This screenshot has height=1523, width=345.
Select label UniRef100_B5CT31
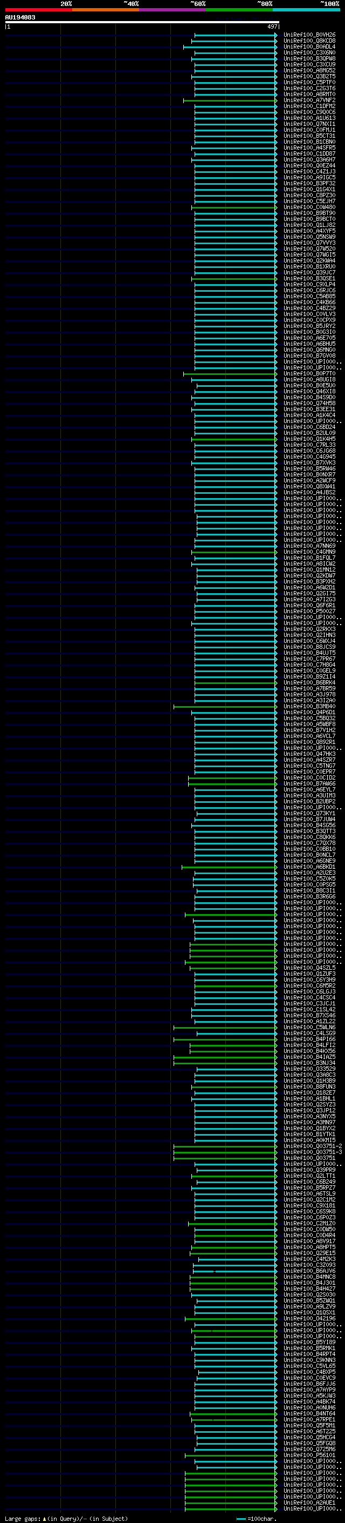(x=309, y=136)
